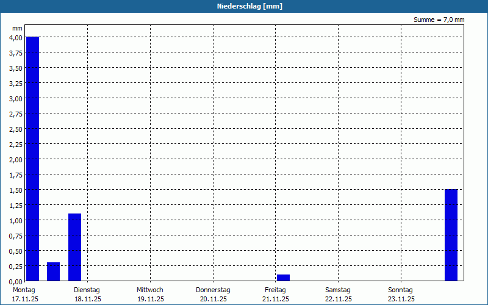Click the 3,00 y-axis value
Viewport: 488px width, 305px height.
(16, 99)
